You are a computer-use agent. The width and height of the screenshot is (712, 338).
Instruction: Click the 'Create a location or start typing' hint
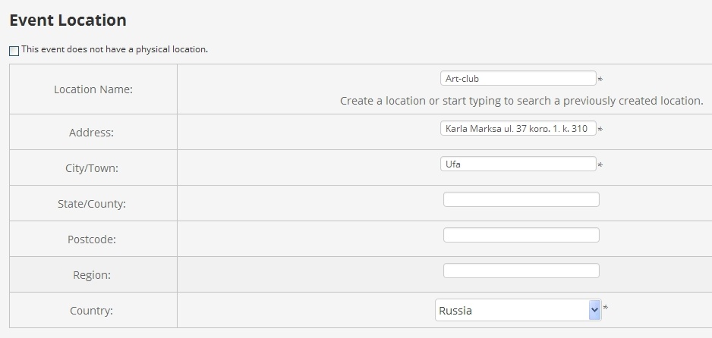(x=521, y=101)
